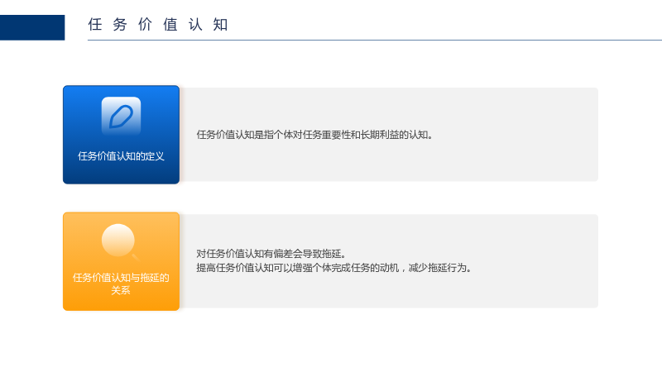
Task: Click the magnifying glass icon in orange card
Action: pyautogui.click(x=120, y=242)
